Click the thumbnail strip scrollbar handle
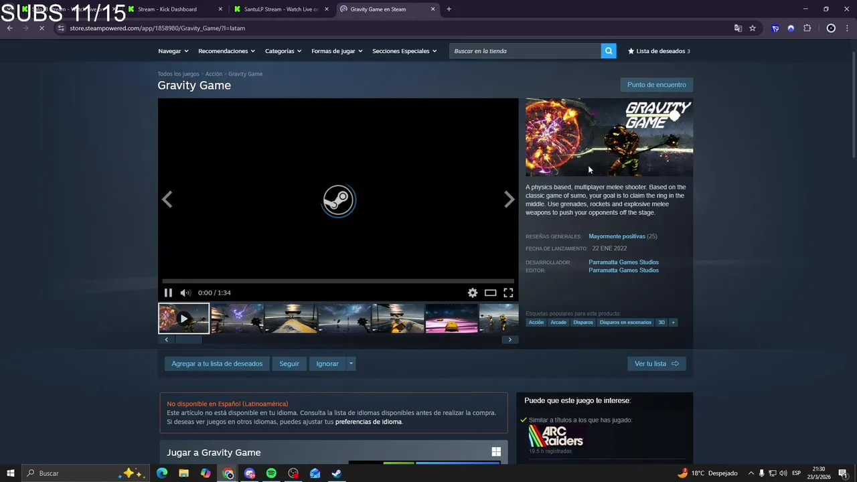Image resolution: width=857 pixels, height=482 pixels. point(188,339)
